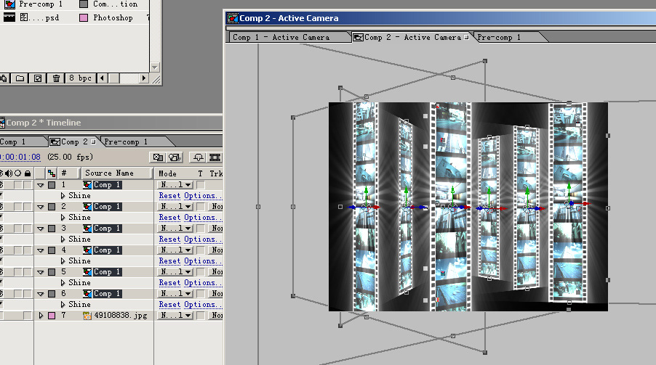The image size is (656, 365).
Task: Click the Comp 1 composition icon on layer 5
Action: tap(87, 272)
